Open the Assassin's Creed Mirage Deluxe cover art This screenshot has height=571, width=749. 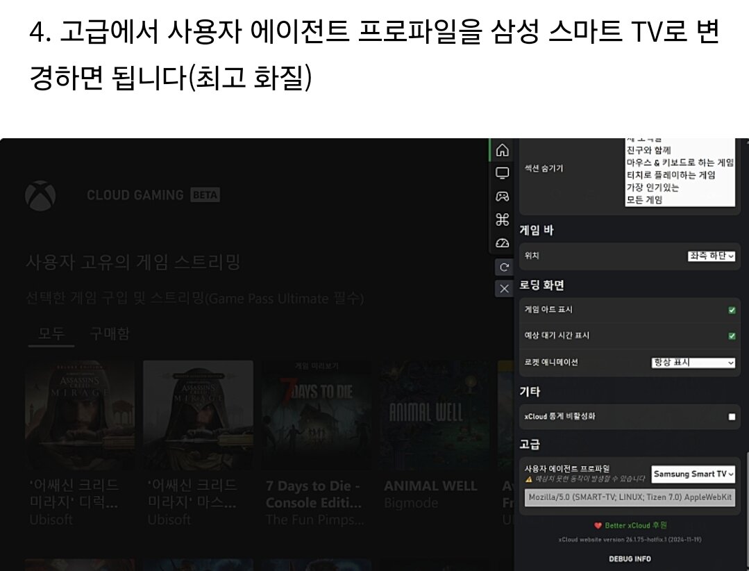click(80, 415)
